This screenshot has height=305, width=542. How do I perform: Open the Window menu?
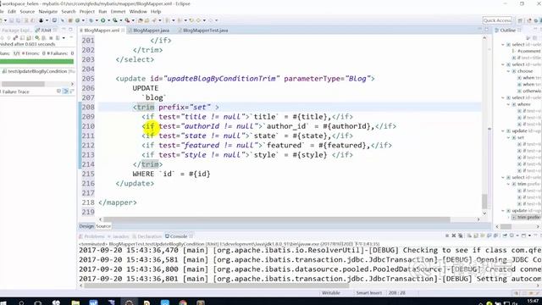(138, 11)
